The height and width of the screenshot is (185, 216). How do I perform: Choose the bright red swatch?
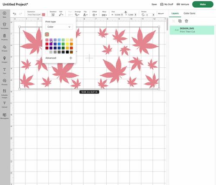47,44
